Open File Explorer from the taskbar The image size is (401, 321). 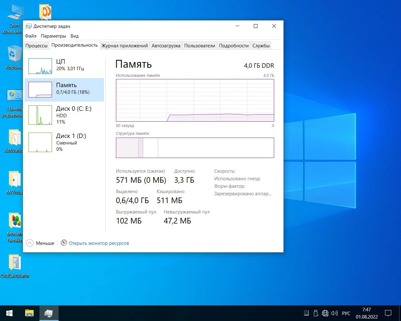(x=29, y=313)
